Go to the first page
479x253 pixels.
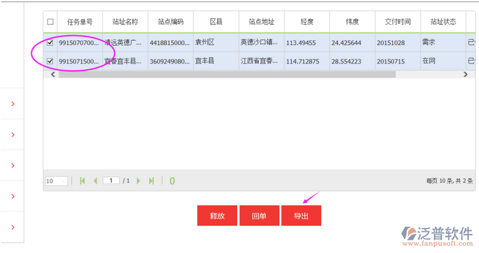(82, 181)
